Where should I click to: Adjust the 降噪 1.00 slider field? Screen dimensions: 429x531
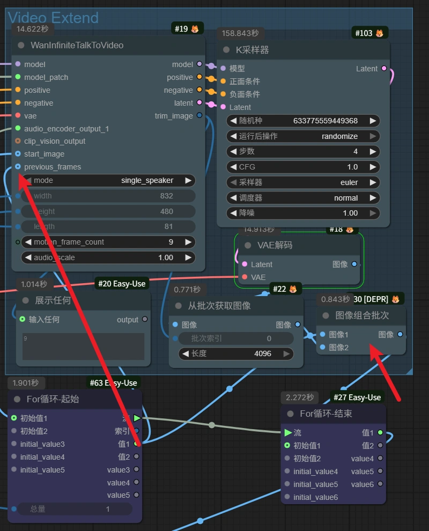303,213
